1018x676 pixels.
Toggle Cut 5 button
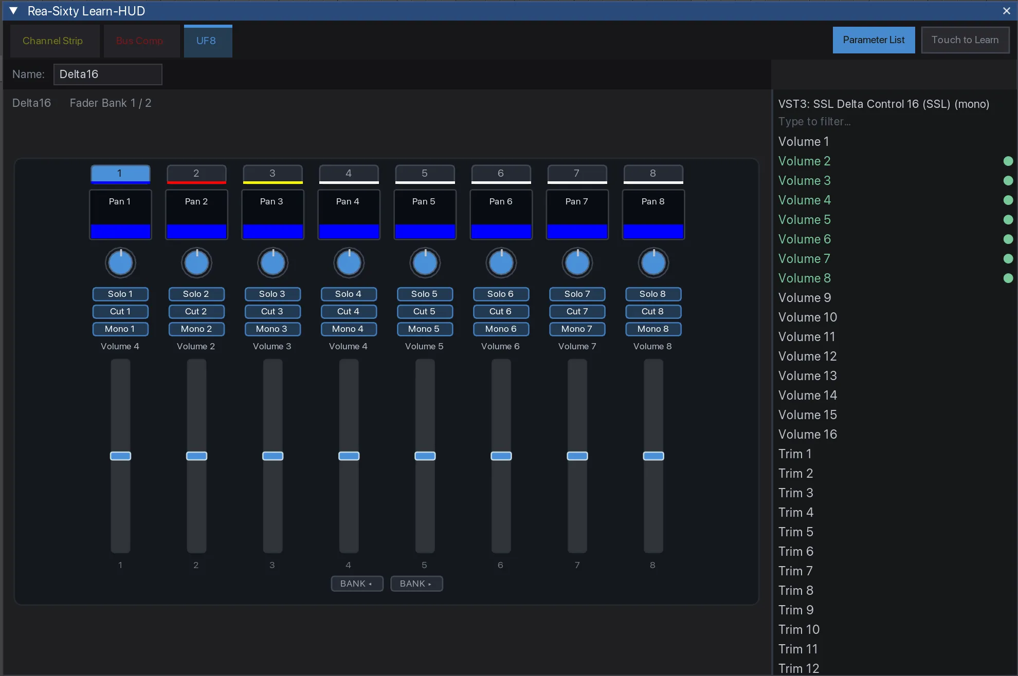[425, 311]
